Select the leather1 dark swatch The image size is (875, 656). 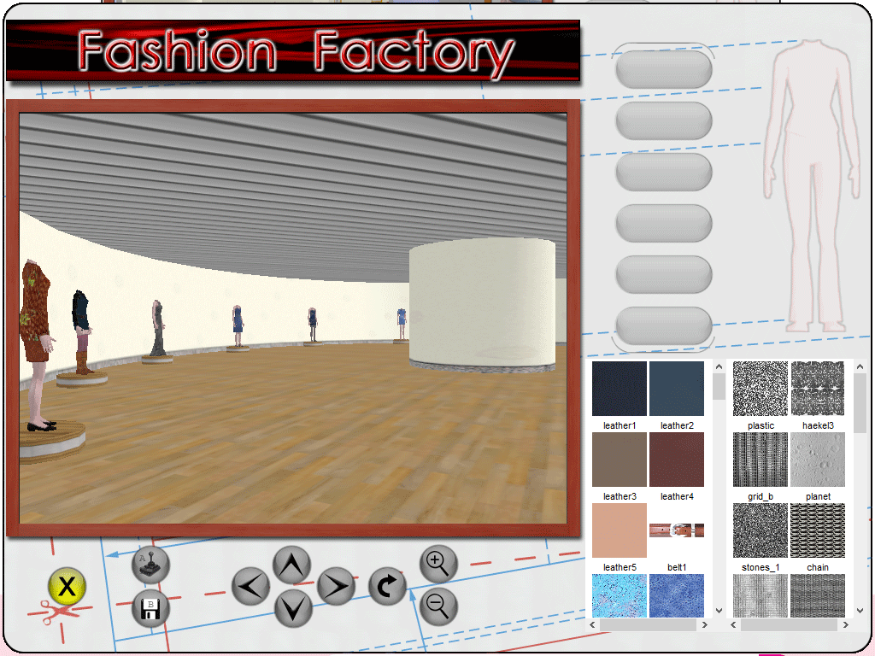[620, 389]
